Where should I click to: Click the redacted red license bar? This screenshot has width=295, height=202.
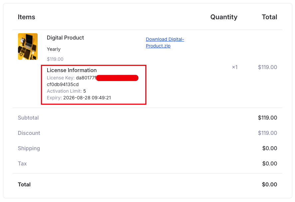(117, 78)
